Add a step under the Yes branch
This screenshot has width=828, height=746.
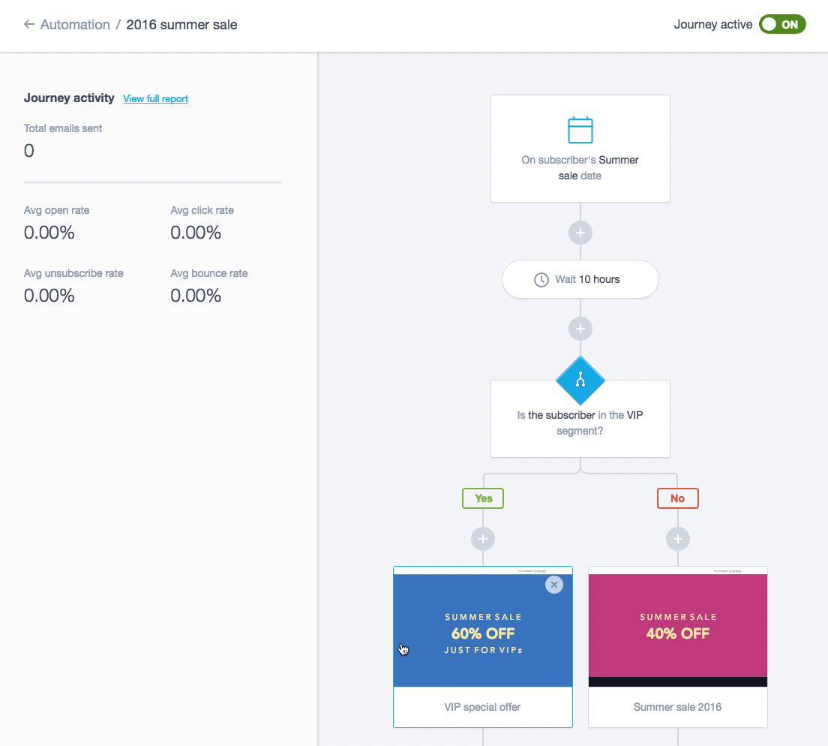coord(483,539)
